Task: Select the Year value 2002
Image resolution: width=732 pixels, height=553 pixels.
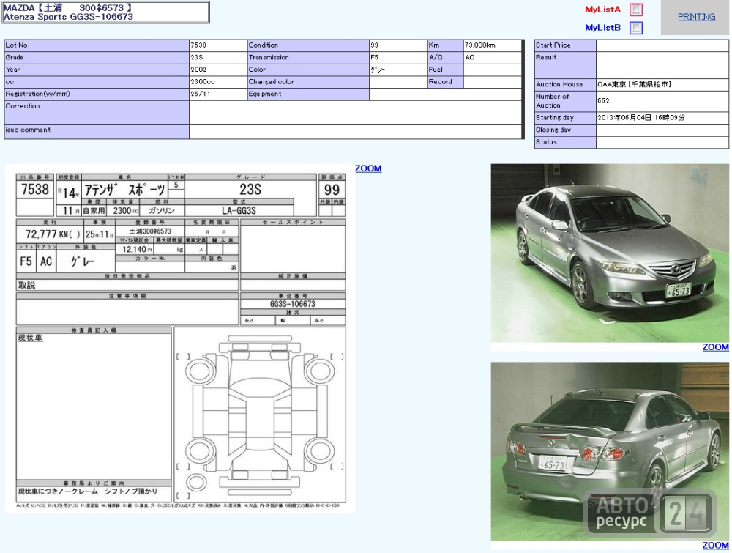Action: coord(198,70)
